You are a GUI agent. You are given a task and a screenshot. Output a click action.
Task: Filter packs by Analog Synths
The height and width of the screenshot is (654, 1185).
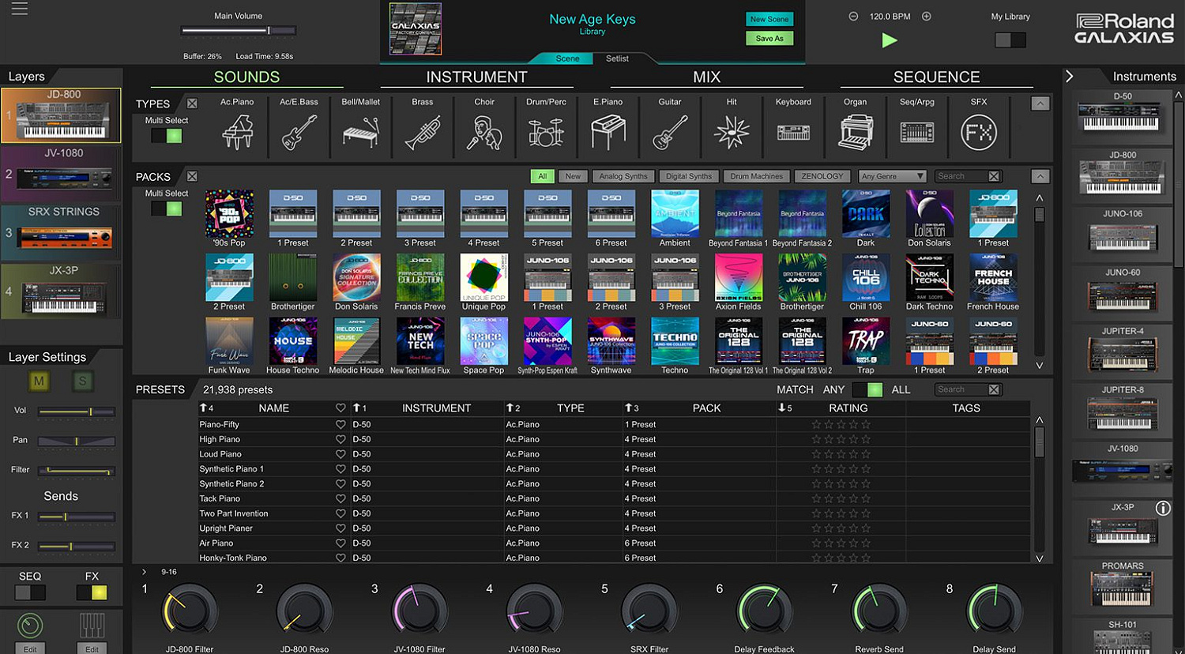pos(623,176)
